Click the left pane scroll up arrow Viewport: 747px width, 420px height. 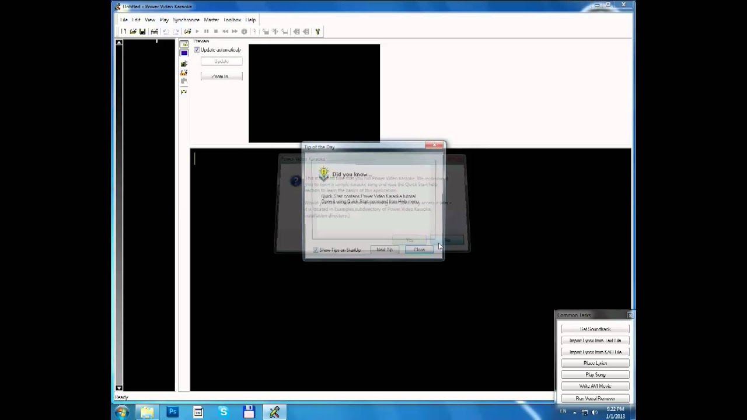[119, 43]
